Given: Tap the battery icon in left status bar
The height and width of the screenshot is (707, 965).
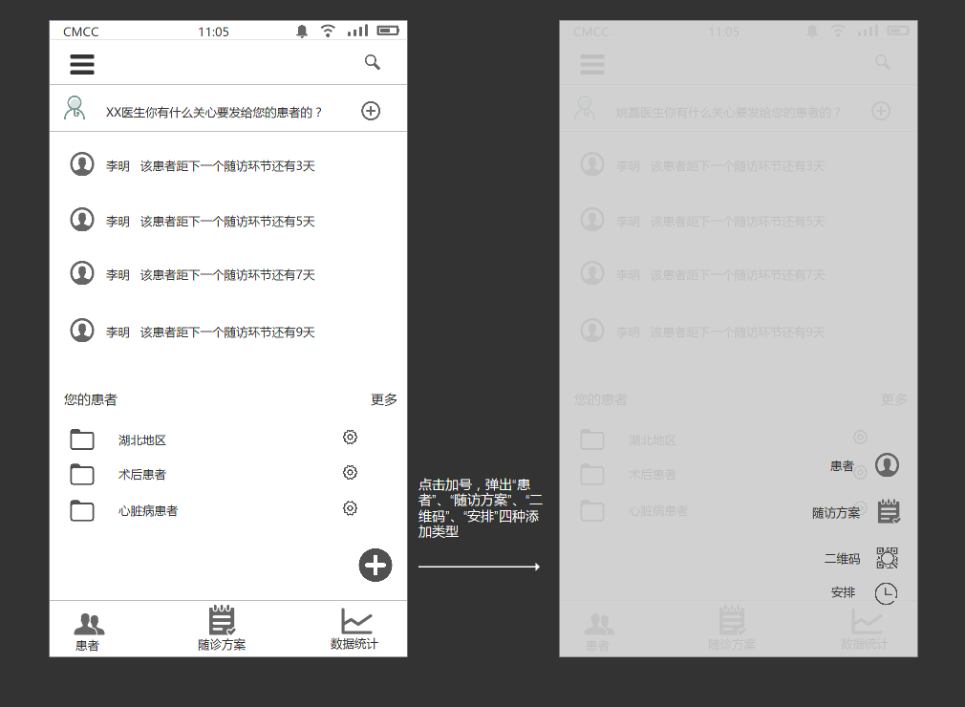Looking at the screenshot, I should [388, 31].
